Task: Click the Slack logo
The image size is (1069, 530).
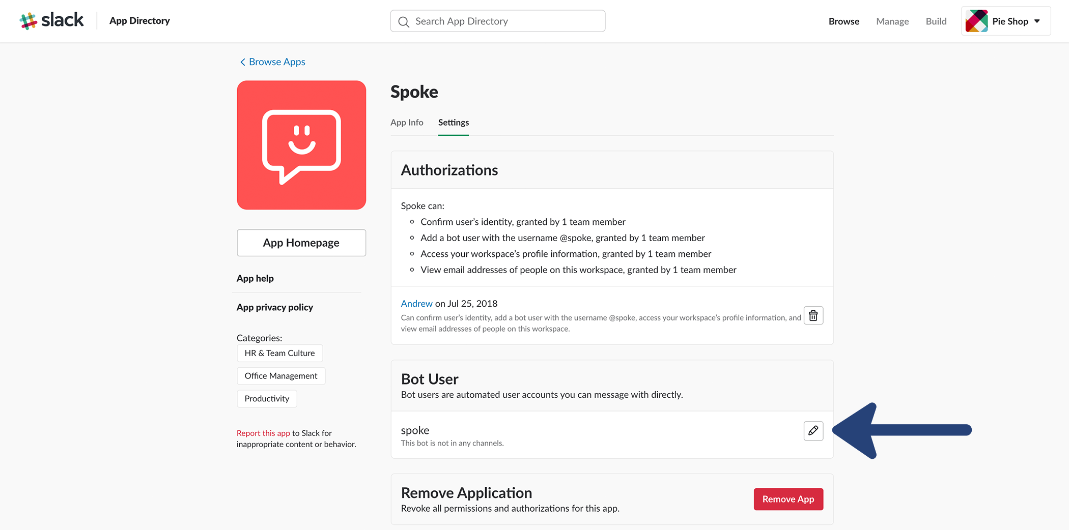Action: (x=51, y=20)
